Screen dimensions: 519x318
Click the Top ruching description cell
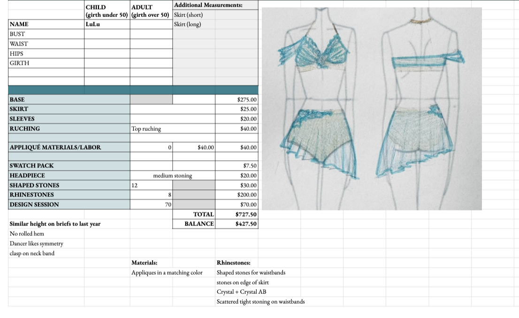(x=172, y=129)
